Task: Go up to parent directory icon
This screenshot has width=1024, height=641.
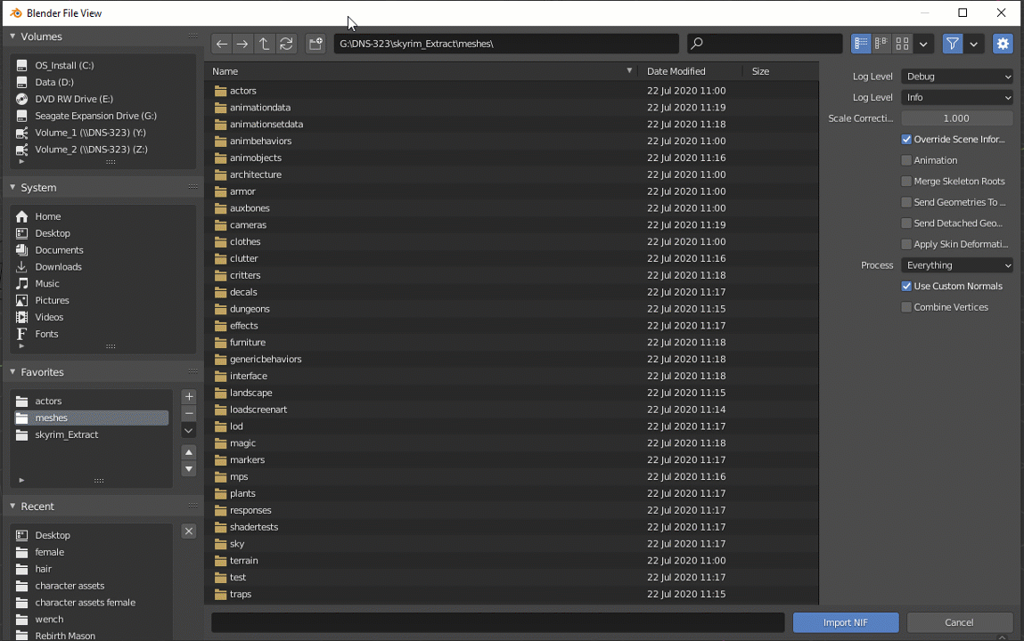Action: [x=264, y=44]
